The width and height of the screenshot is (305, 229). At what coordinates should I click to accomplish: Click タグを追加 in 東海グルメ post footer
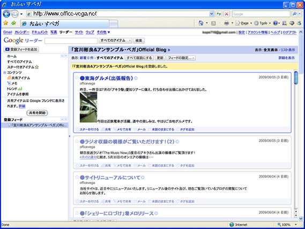pos(185,129)
